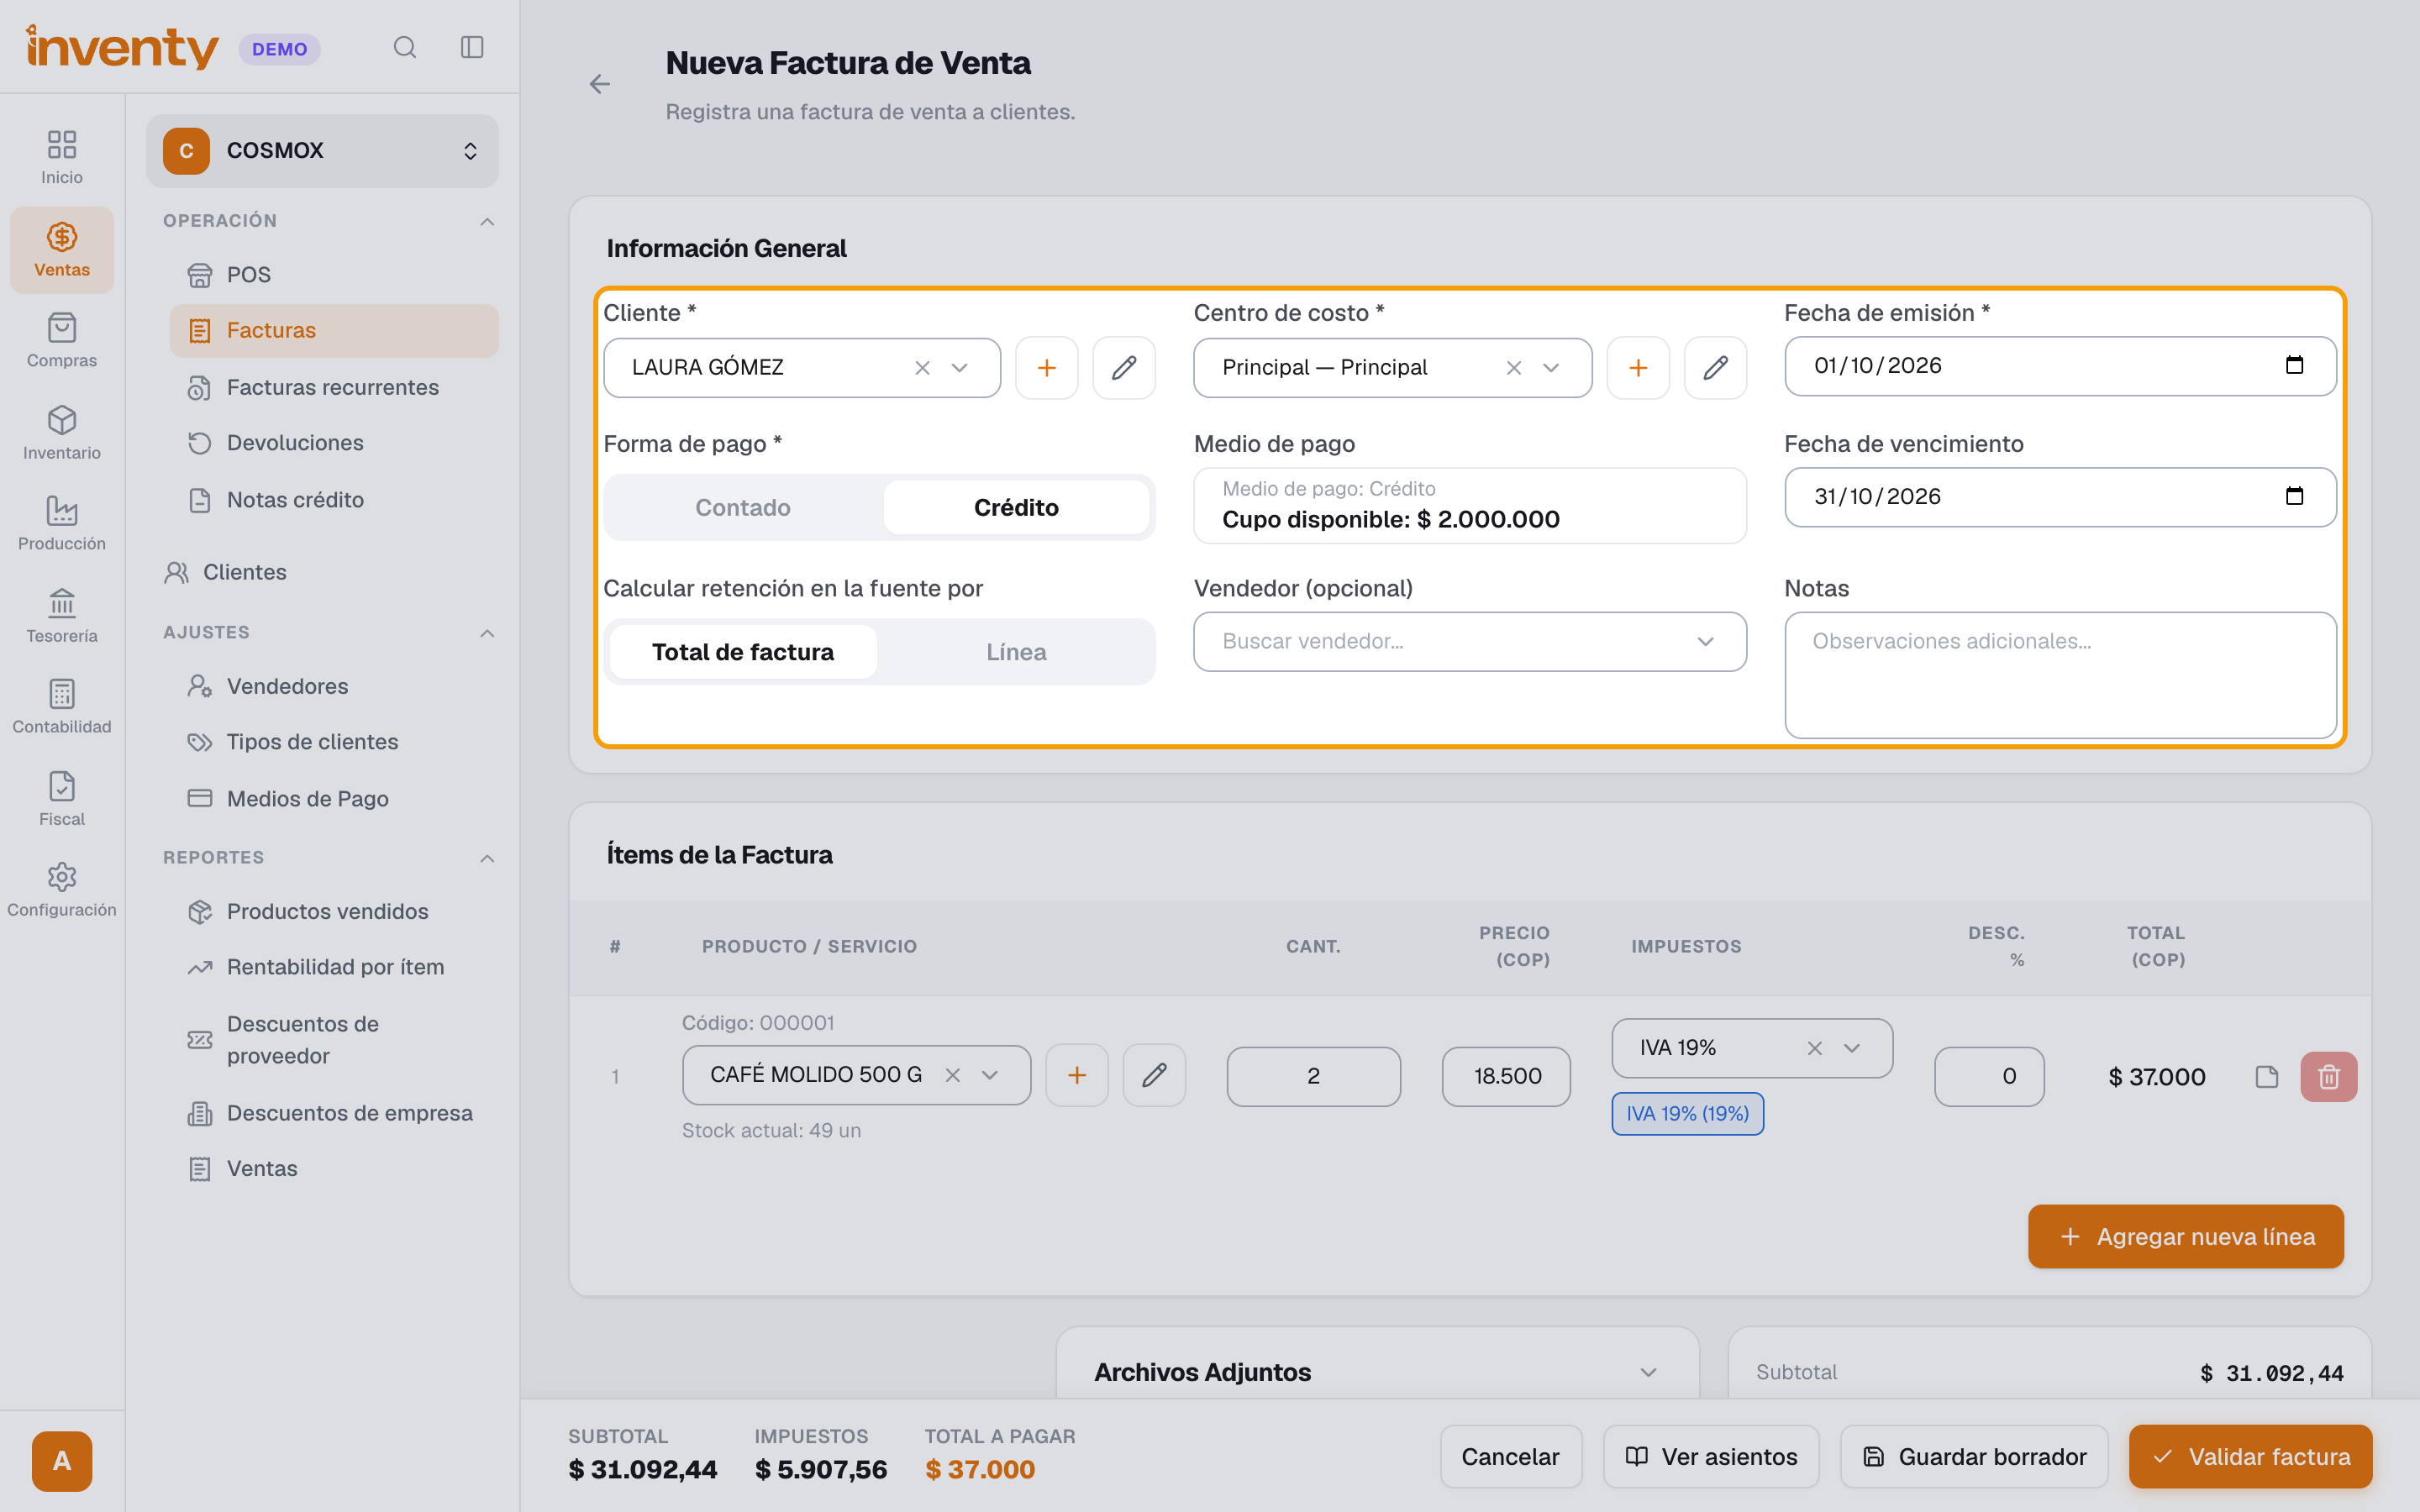Click Agregar nueva línea button
The height and width of the screenshot is (1512, 2420).
click(x=2186, y=1237)
